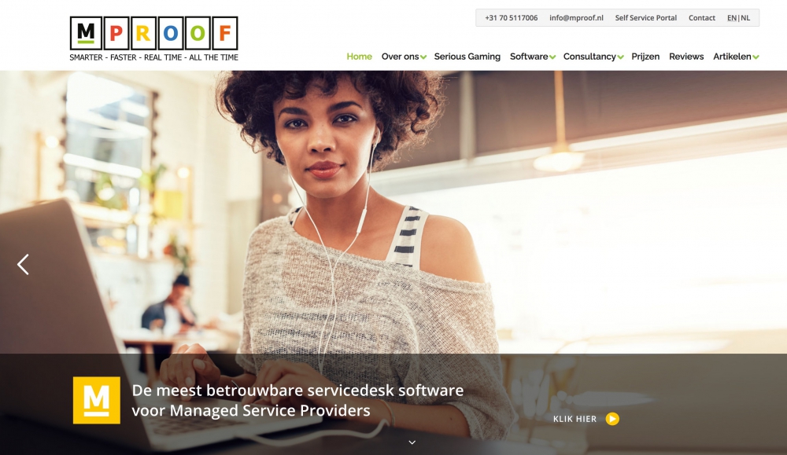The width and height of the screenshot is (787, 455).
Task: Open the Artikelen dropdown menu
Action: (736, 57)
